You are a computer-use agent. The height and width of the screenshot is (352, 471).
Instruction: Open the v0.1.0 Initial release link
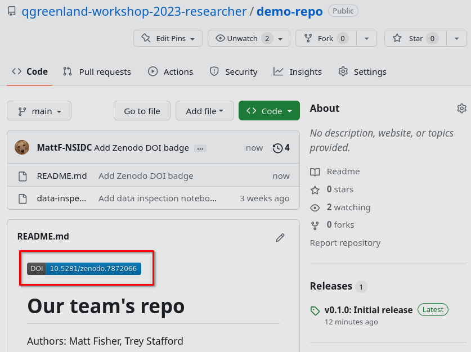click(368, 310)
